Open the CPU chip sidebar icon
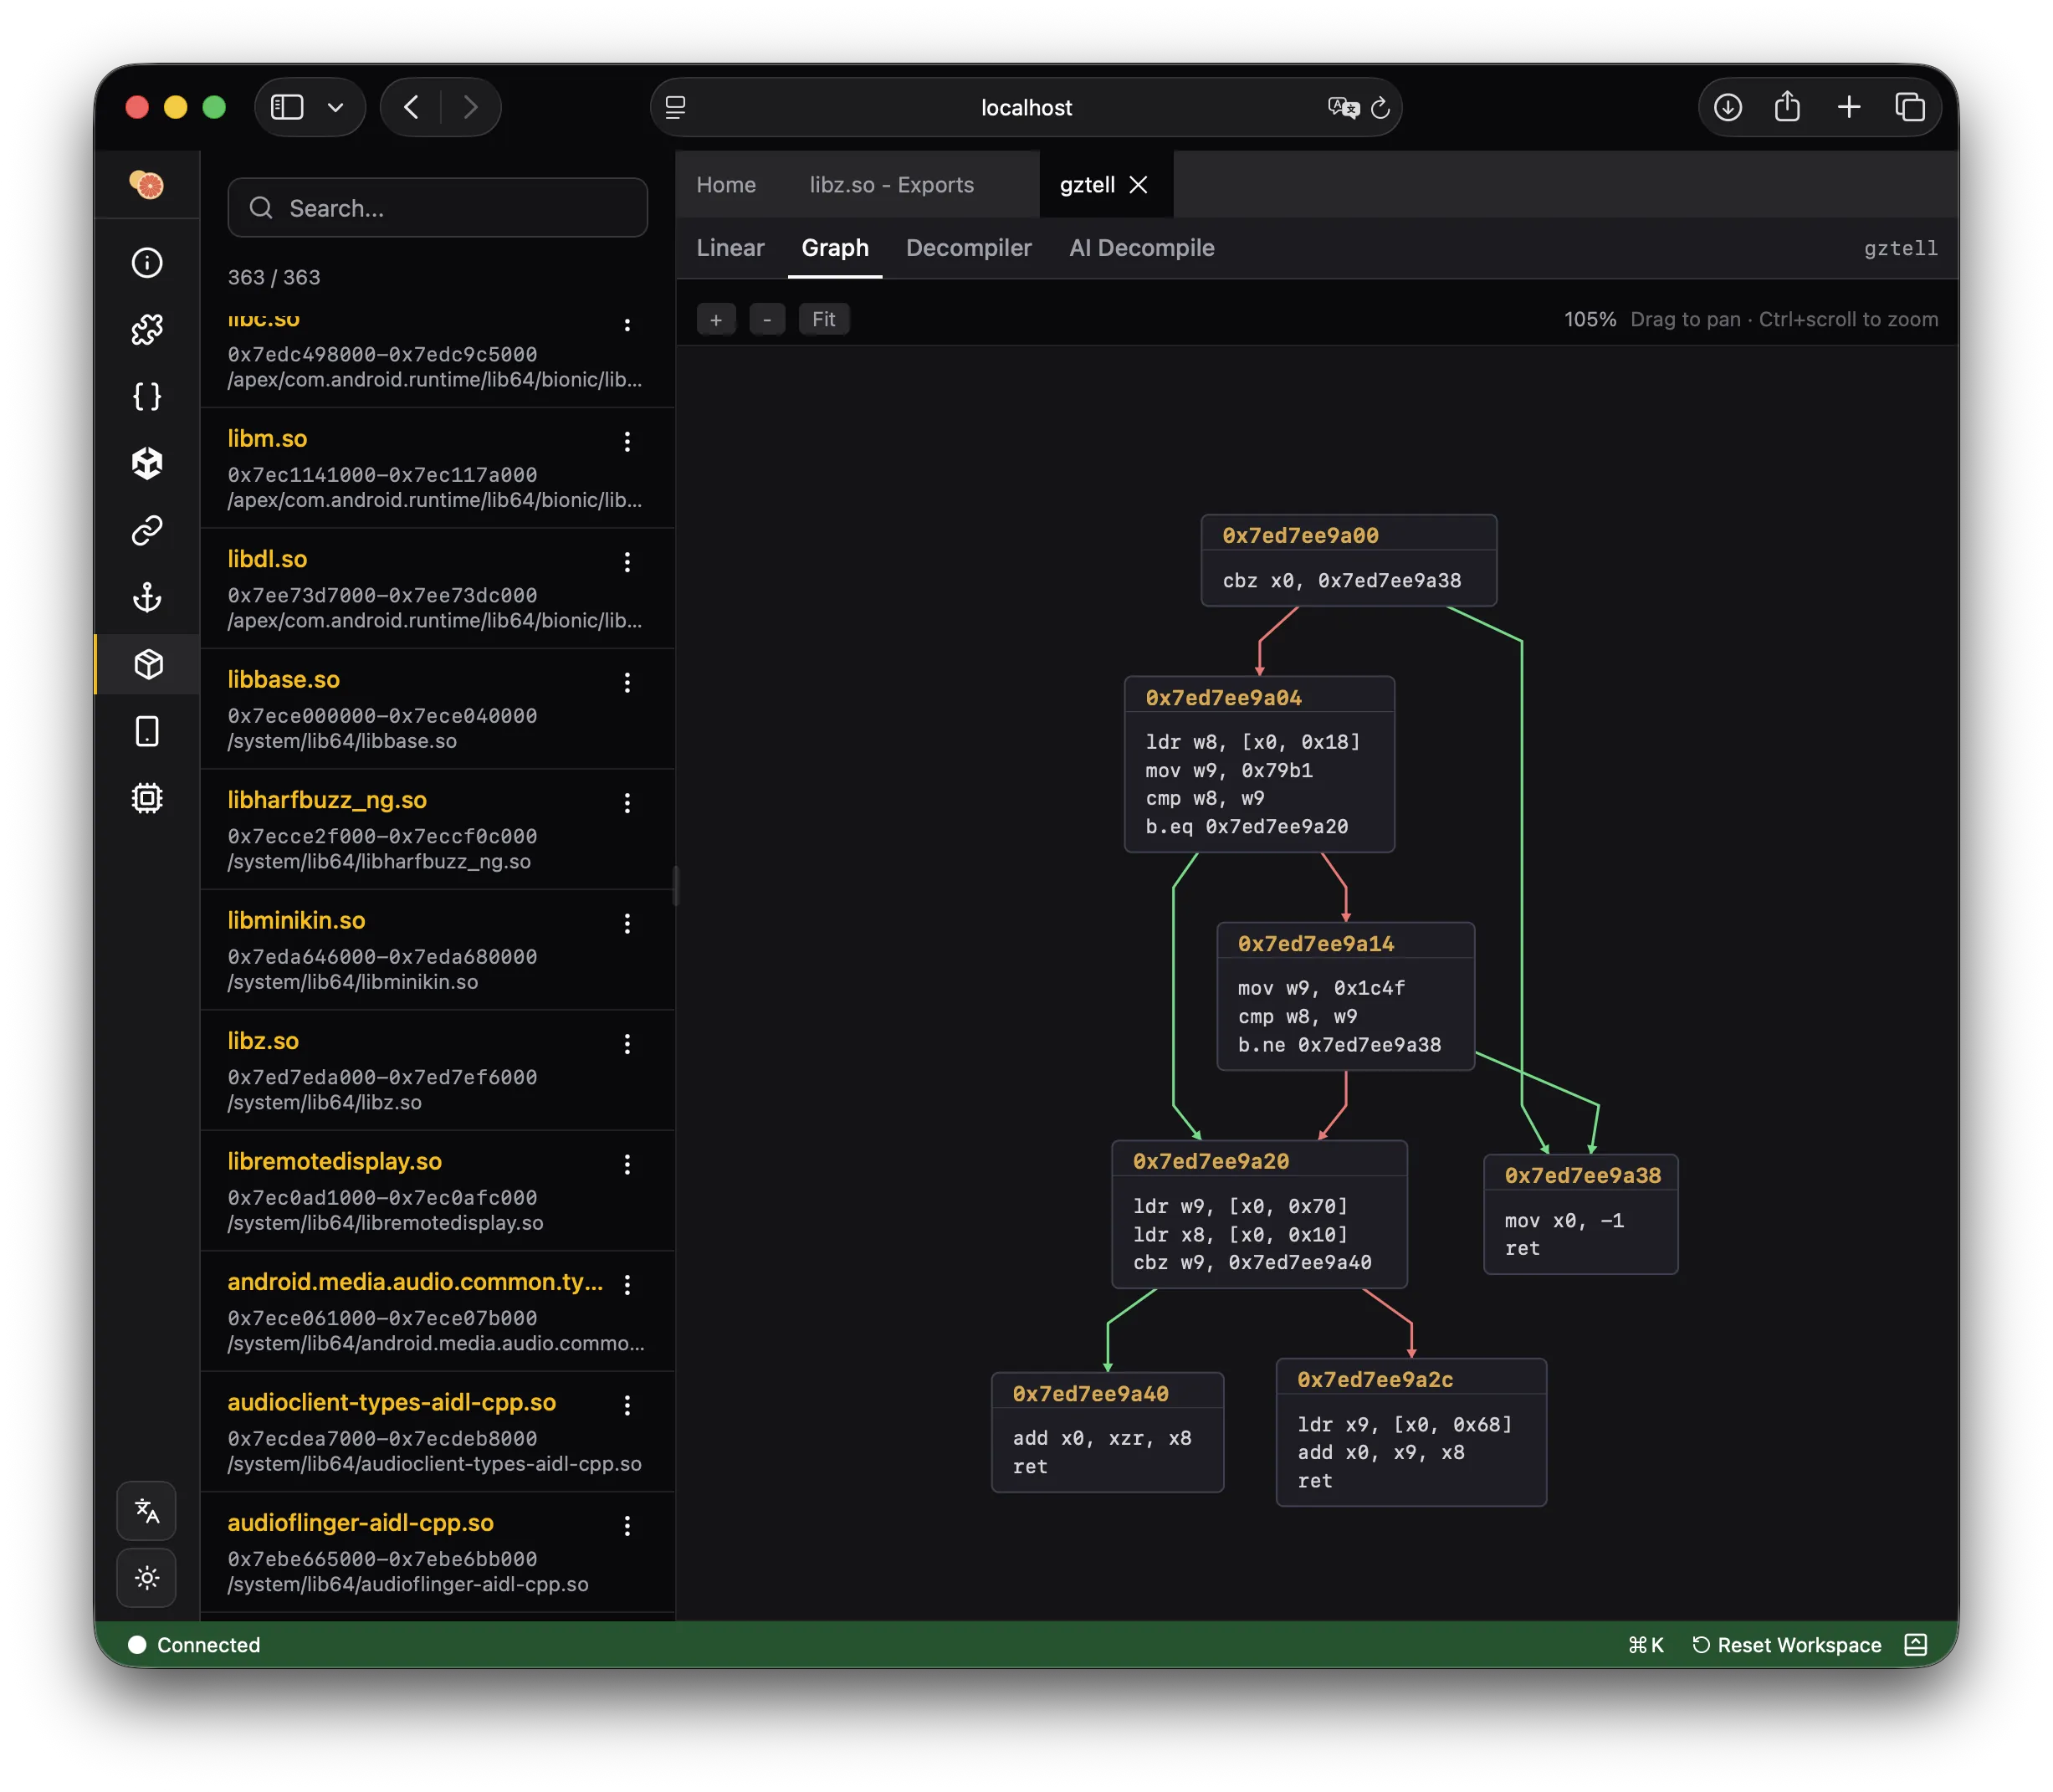This screenshot has height=1792, width=2053. (147, 798)
